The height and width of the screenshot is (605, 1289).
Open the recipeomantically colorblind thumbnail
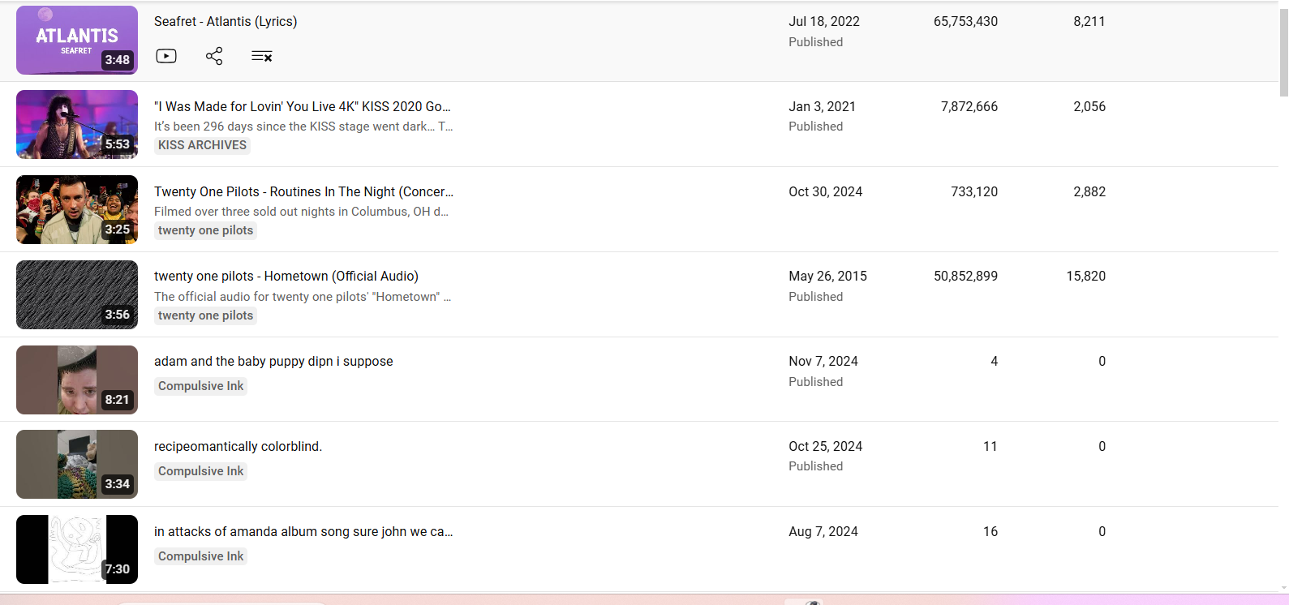click(x=77, y=464)
